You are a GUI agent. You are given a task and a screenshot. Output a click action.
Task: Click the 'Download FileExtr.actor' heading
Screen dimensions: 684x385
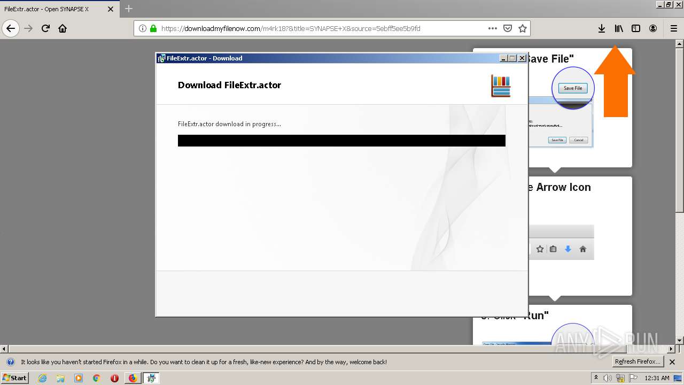(x=229, y=85)
